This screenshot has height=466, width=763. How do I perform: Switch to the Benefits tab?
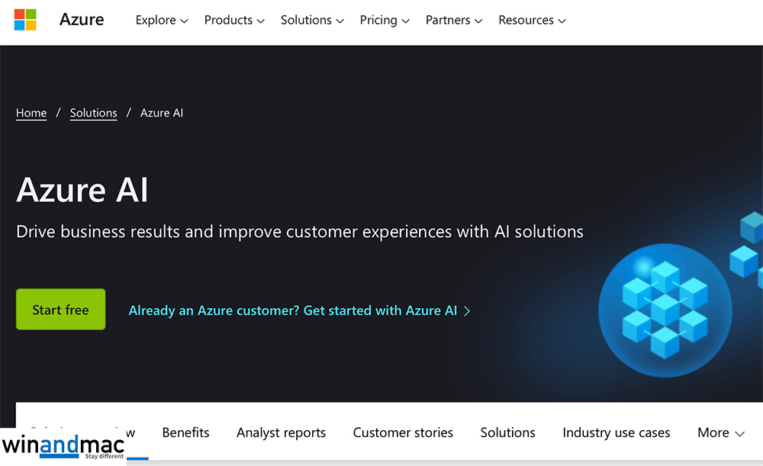tap(185, 432)
